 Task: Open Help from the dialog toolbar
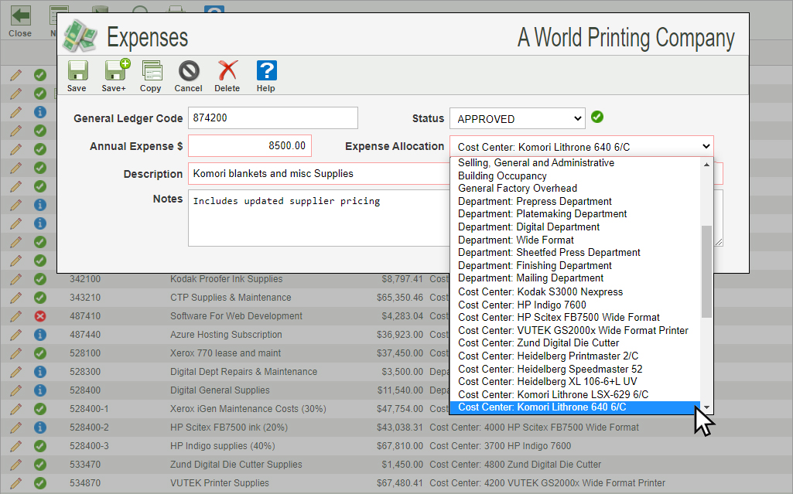click(266, 70)
